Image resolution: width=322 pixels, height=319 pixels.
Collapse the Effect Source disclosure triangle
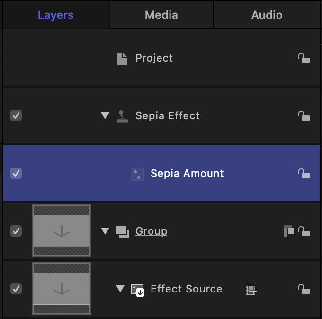[x=120, y=289]
